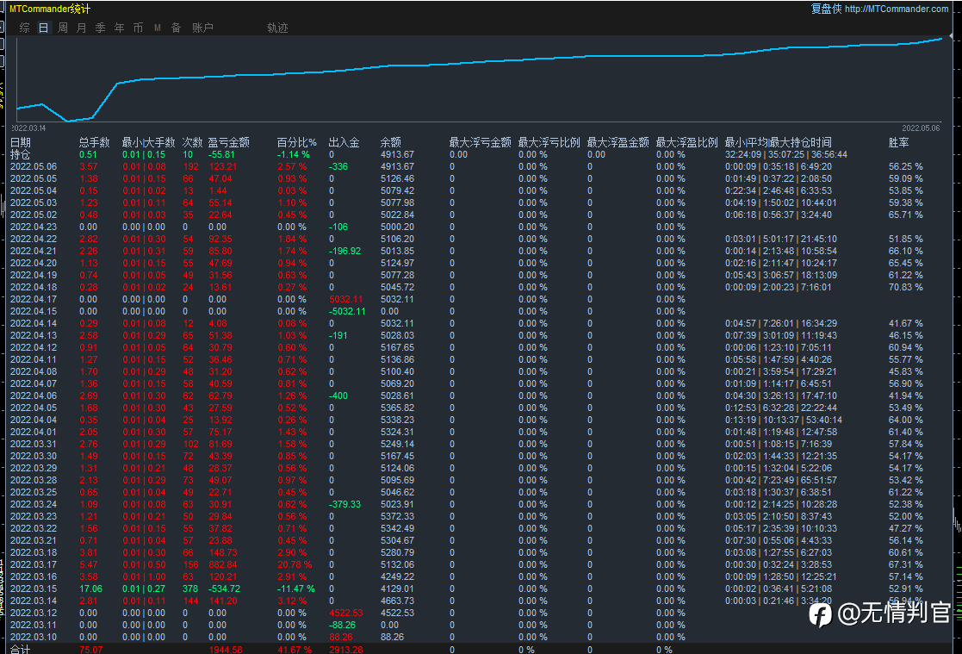Click the 盈亏金额 column header

pos(229,142)
